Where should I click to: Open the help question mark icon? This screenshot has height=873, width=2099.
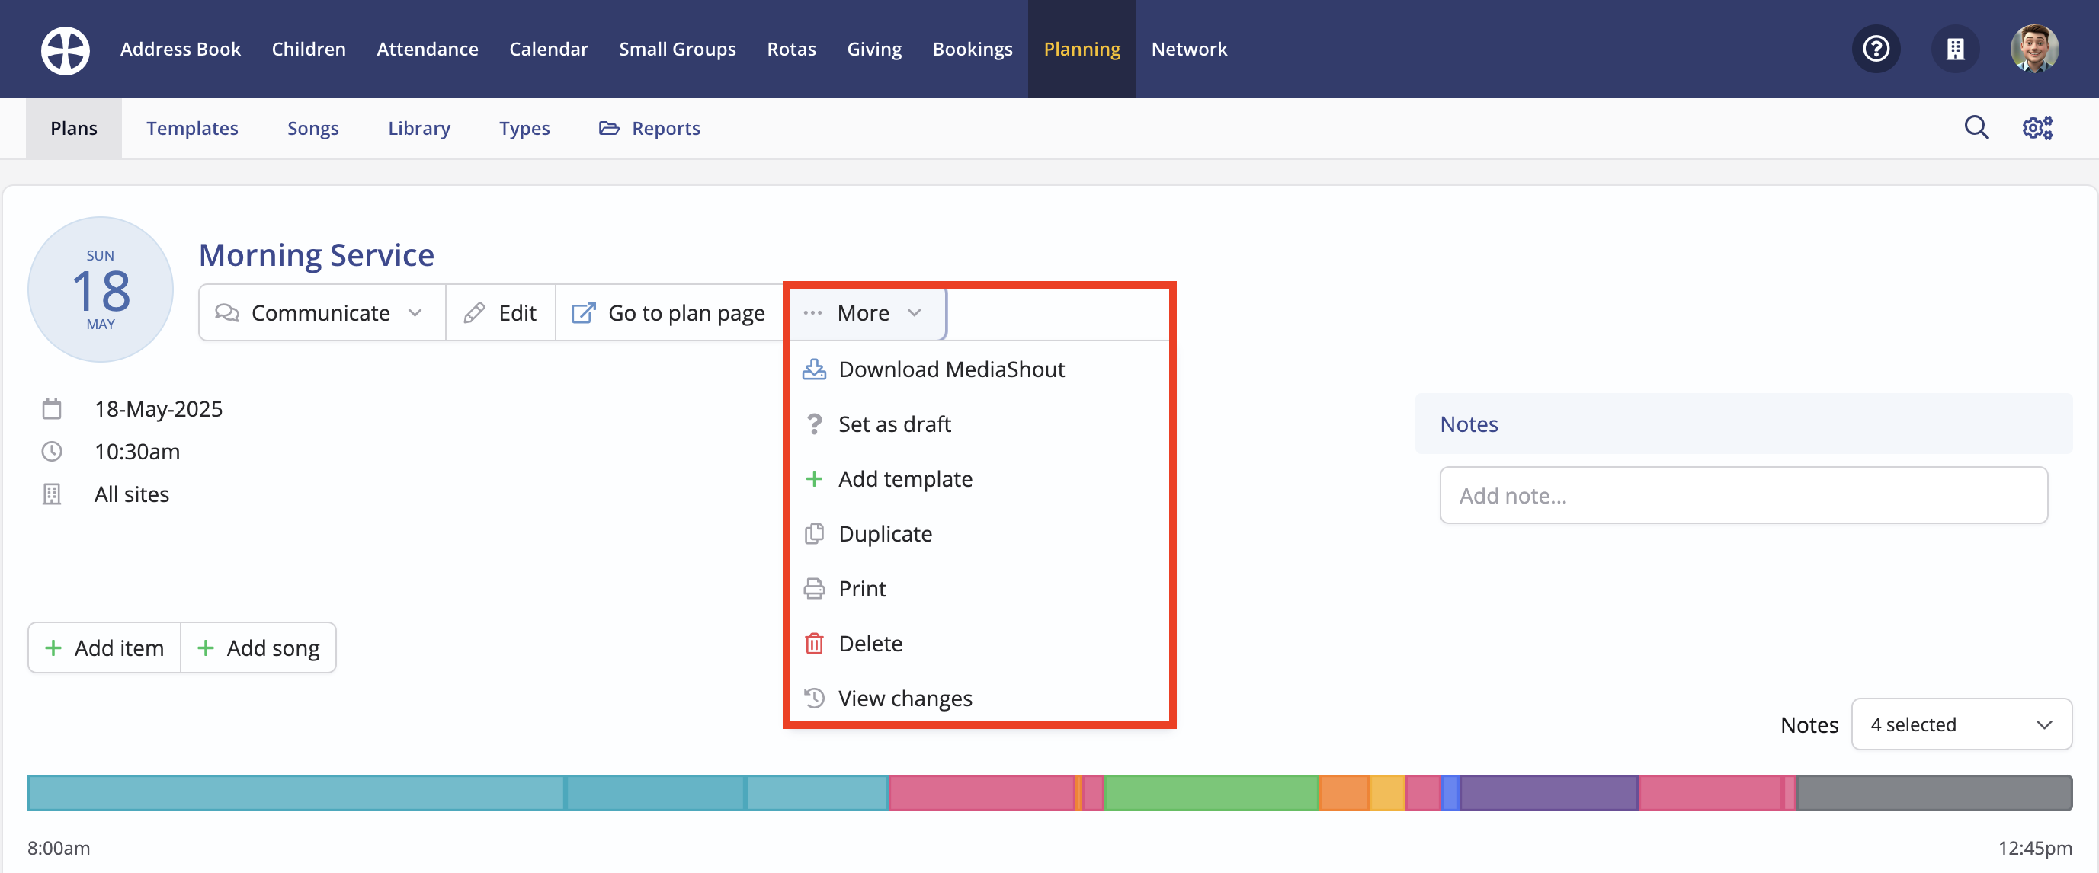click(1876, 49)
